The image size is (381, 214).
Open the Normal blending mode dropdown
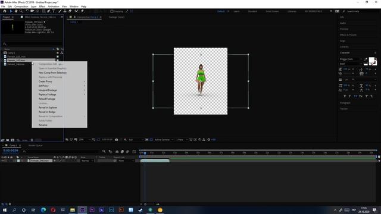(x=87, y=160)
